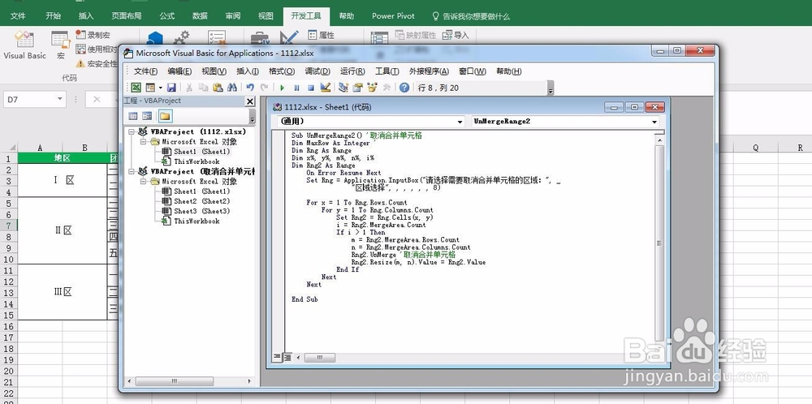
Task: Open VBA 文件(F) menu
Action: pyautogui.click(x=145, y=71)
